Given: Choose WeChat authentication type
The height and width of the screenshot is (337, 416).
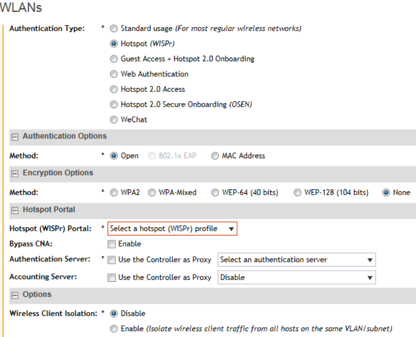Looking at the screenshot, I should (114, 120).
